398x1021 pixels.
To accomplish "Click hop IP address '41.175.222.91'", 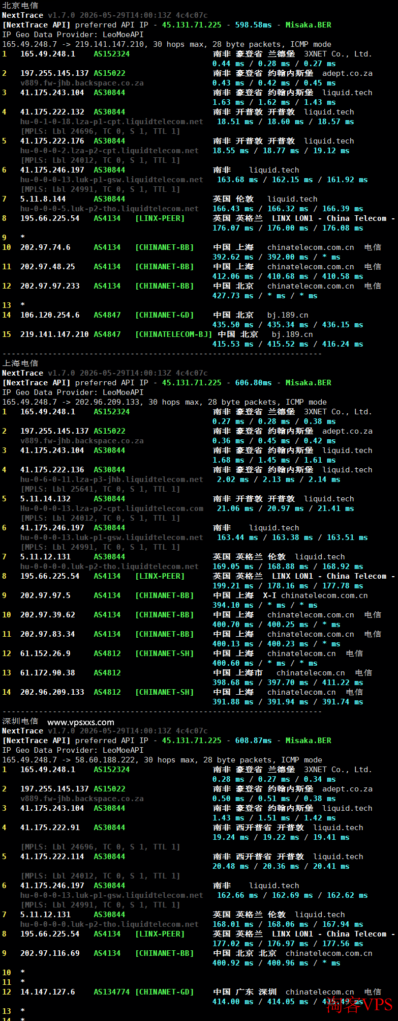I will [x=50, y=828].
